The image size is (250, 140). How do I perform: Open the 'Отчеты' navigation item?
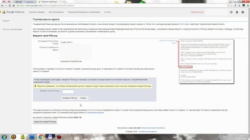[107, 12]
